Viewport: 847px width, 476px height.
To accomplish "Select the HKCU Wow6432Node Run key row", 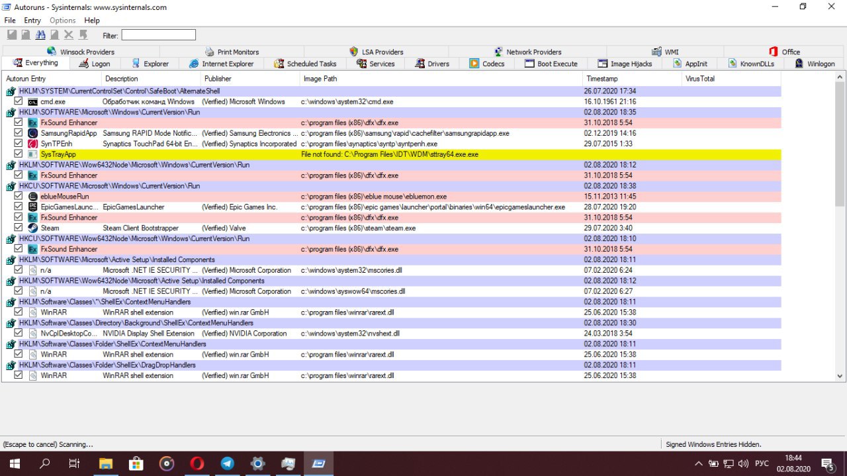I will pyautogui.click(x=392, y=238).
